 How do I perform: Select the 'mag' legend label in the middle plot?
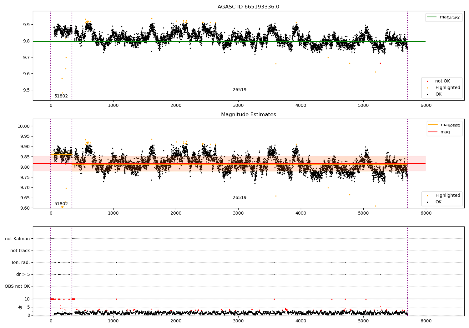coord(445,132)
